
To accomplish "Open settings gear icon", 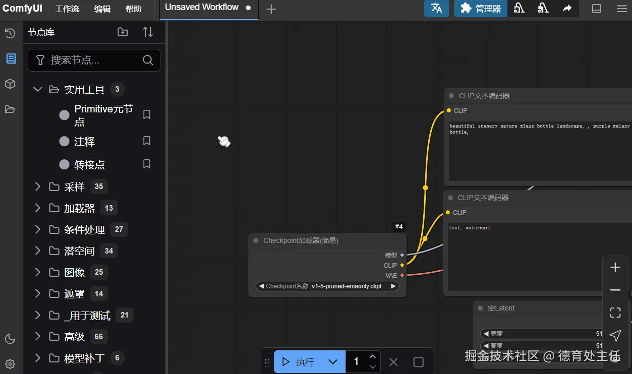I will coord(10,364).
